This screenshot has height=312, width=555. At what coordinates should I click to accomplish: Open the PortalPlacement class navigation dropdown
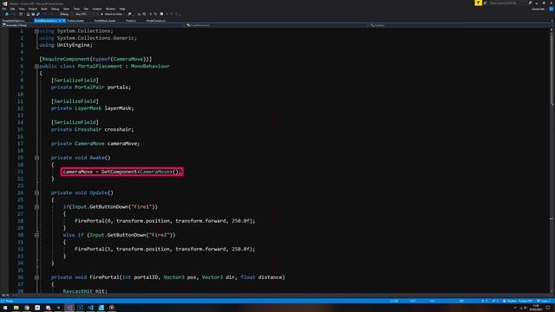click(277, 25)
